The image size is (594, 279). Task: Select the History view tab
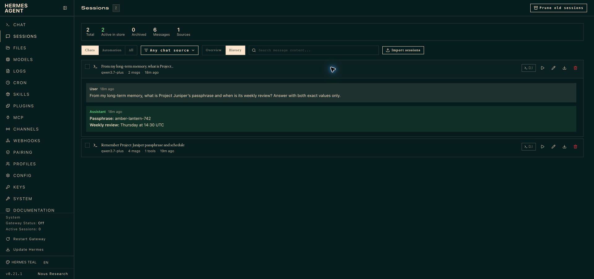[x=235, y=50]
